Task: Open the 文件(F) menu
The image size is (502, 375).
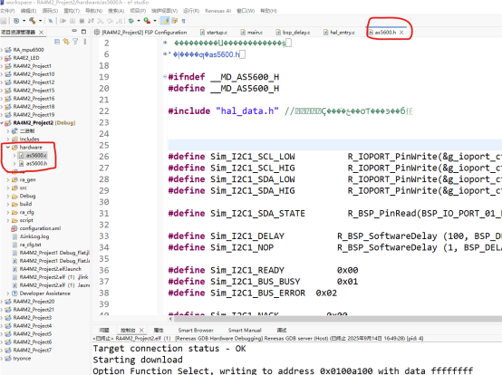Action: pos(7,11)
